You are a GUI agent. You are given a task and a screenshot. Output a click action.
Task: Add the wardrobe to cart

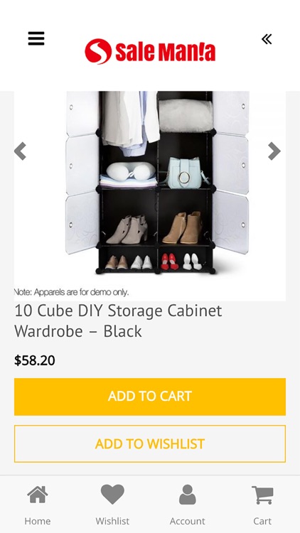coord(150,397)
